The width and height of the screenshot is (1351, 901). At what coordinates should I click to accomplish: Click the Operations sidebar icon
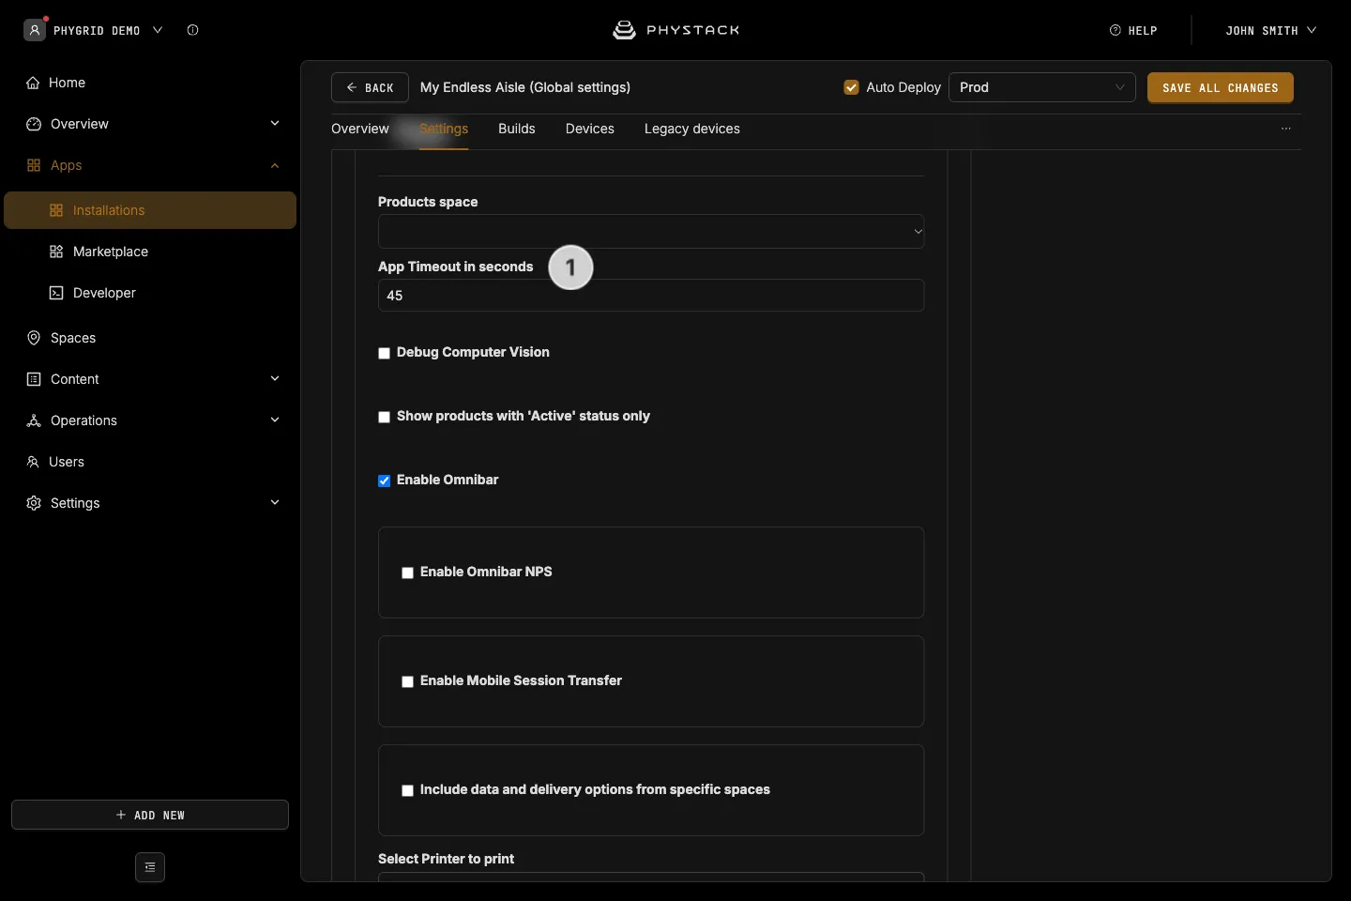34,420
